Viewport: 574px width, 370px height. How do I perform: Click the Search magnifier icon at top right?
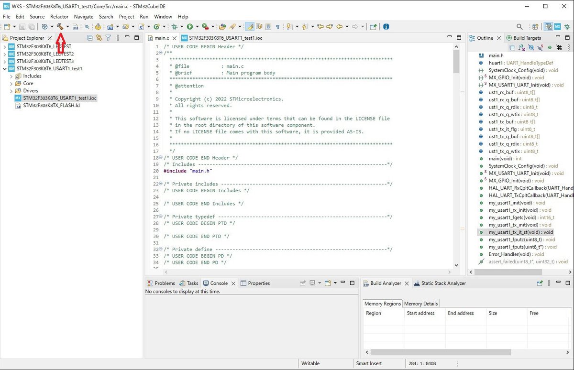(519, 27)
